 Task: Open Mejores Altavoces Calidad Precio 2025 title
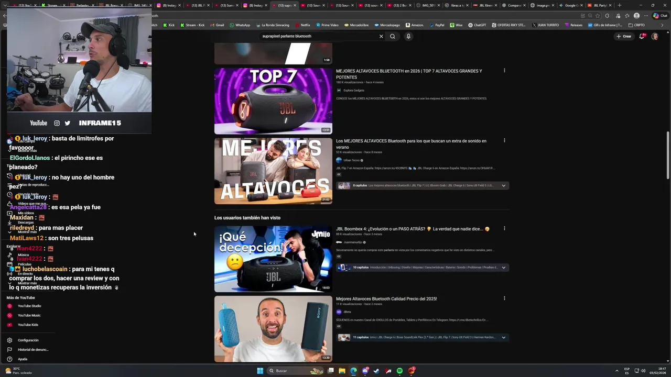coord(386,299)
